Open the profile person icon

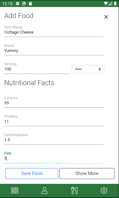pos(44,191)
